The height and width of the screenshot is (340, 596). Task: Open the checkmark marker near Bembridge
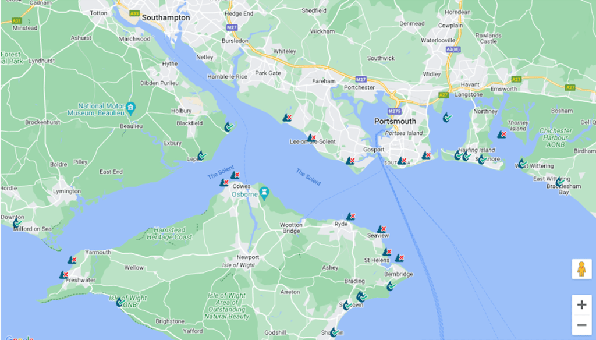click(392, 286)
